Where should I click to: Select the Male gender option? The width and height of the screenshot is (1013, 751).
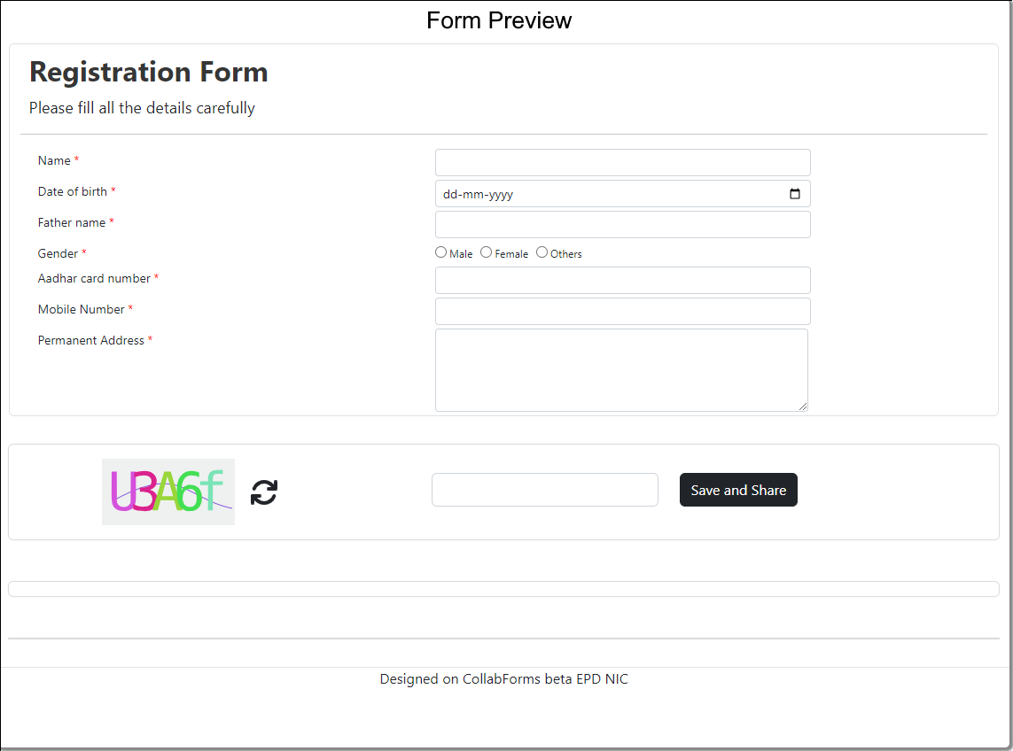(x=440, y=252)
